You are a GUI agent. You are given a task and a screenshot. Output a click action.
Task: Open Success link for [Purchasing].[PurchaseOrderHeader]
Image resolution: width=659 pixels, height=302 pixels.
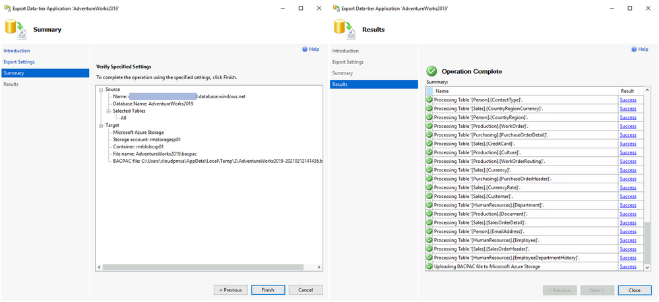[628, 179]
